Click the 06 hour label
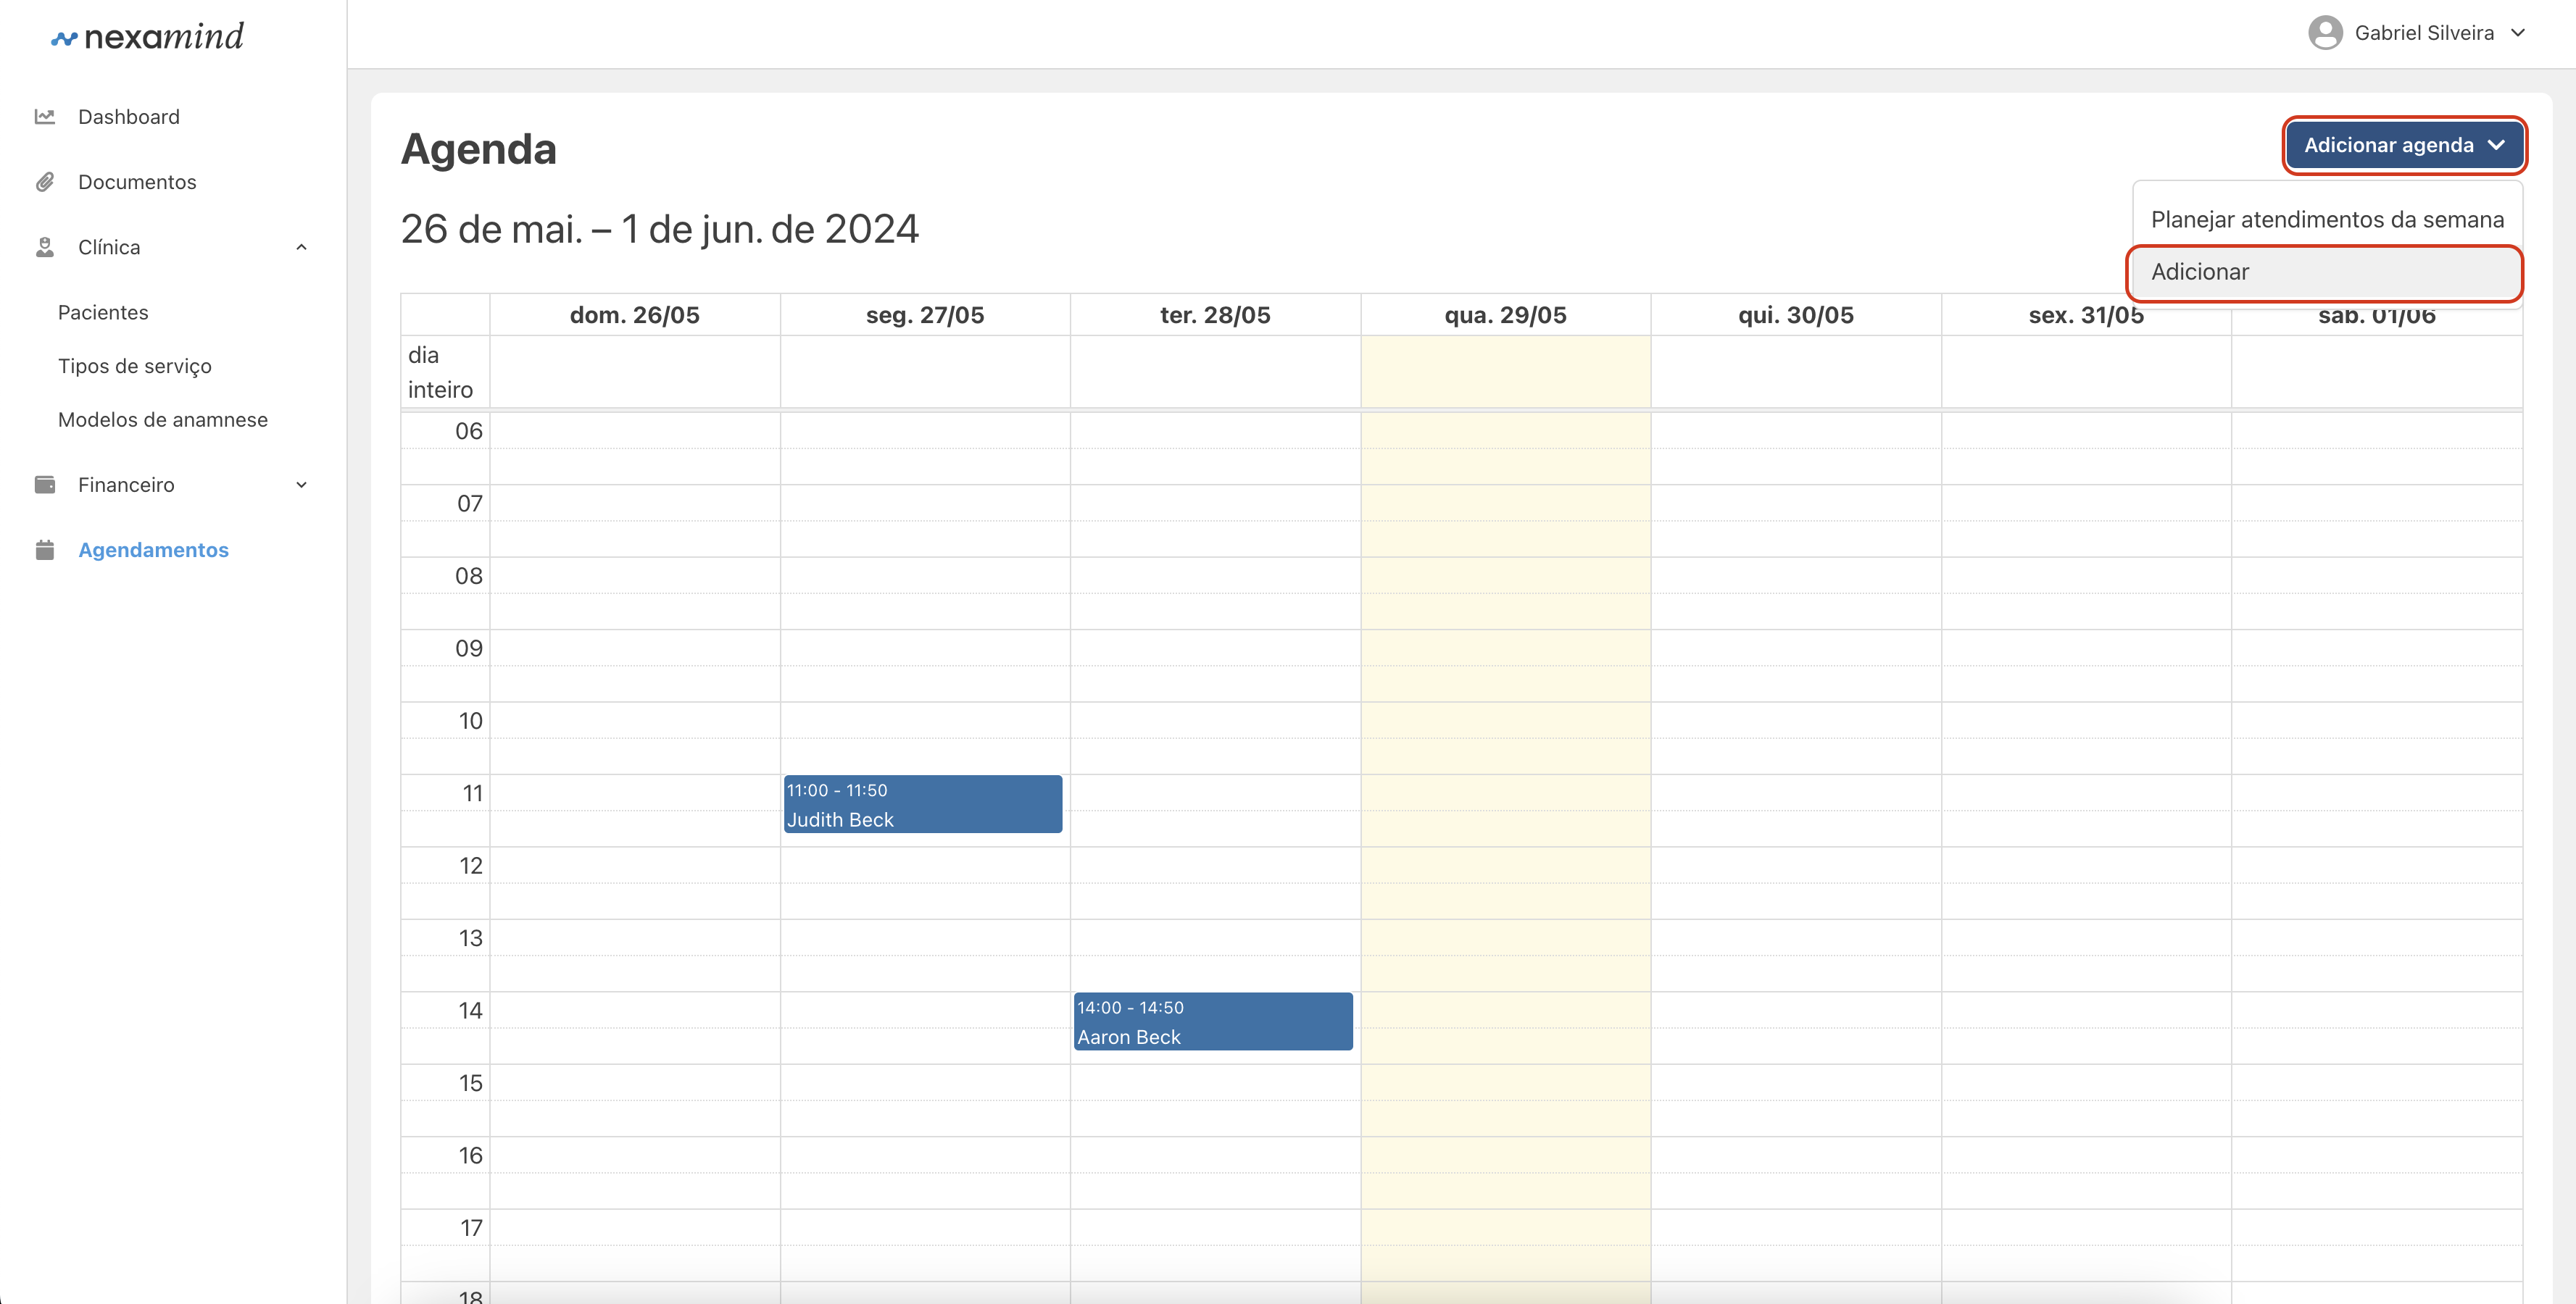The height and width of the screenshot is (1304, 2576). 468,432
